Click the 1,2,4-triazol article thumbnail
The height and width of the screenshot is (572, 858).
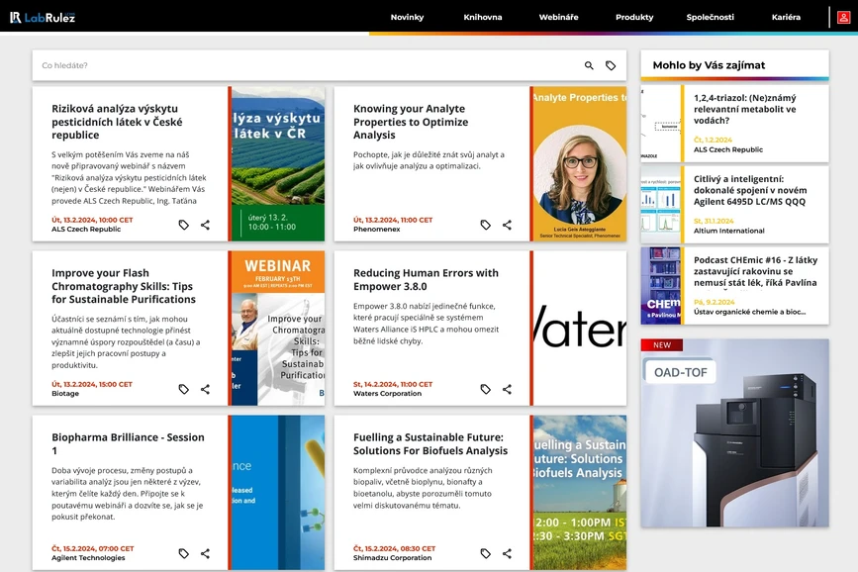660,124
